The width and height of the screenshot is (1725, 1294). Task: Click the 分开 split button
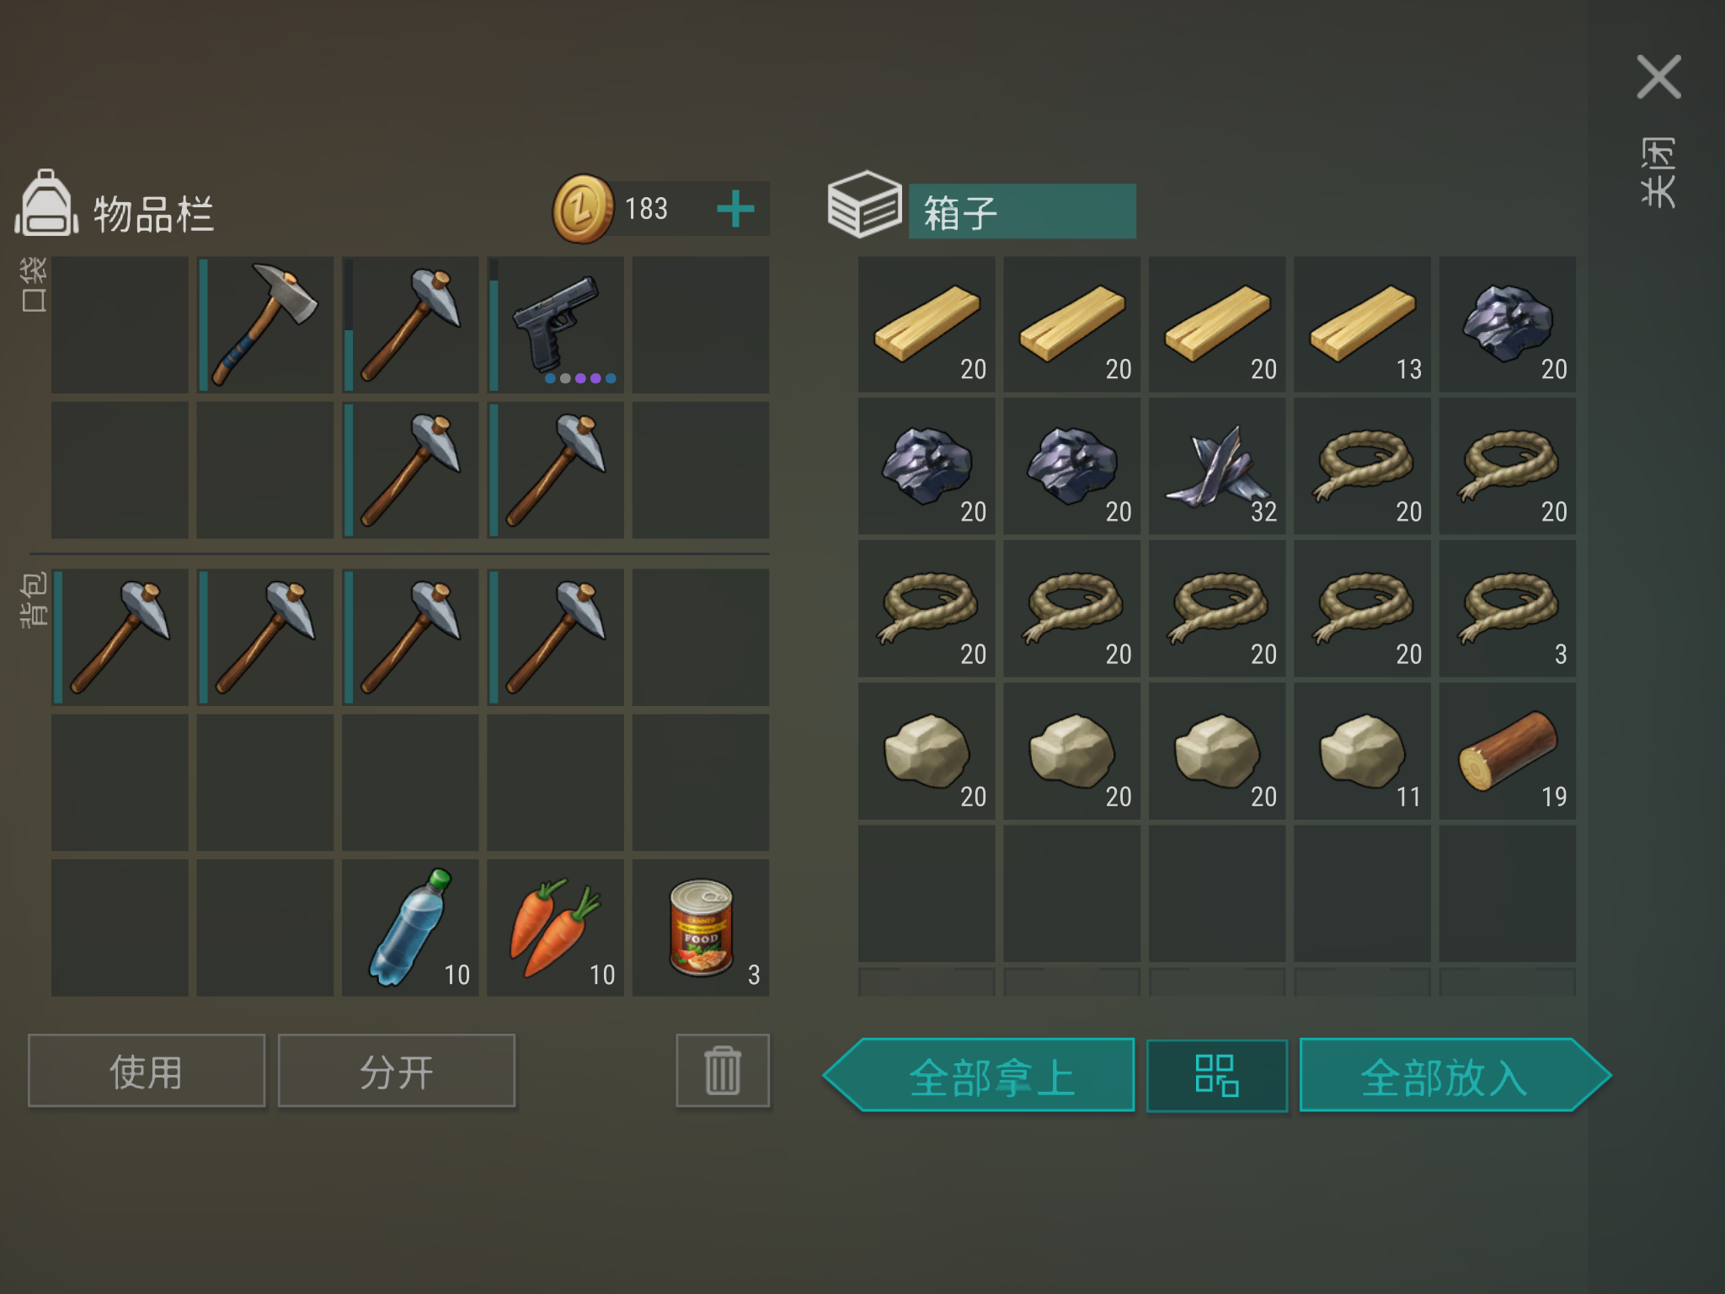point(397,1071)
